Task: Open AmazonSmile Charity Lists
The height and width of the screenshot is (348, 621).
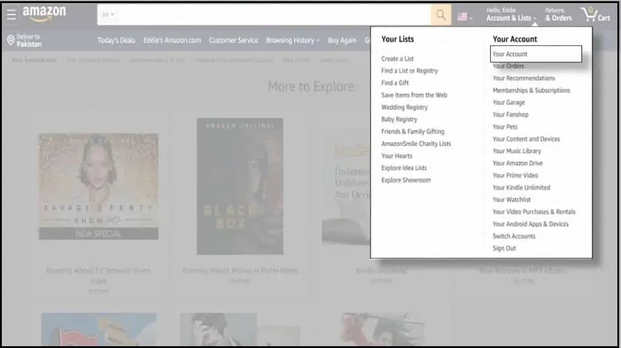Action: coord(416,143)
